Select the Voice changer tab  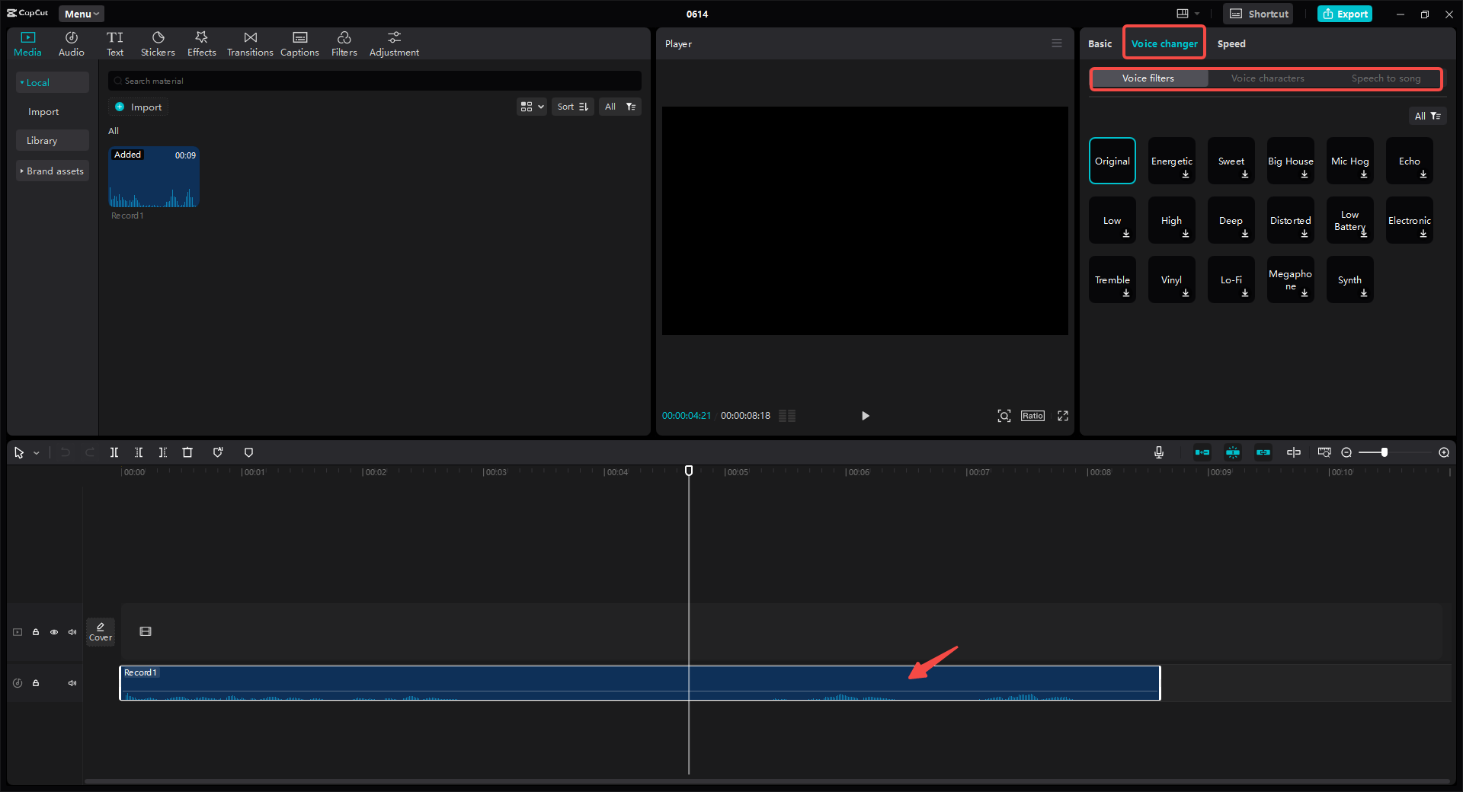tap(1164, 43)
